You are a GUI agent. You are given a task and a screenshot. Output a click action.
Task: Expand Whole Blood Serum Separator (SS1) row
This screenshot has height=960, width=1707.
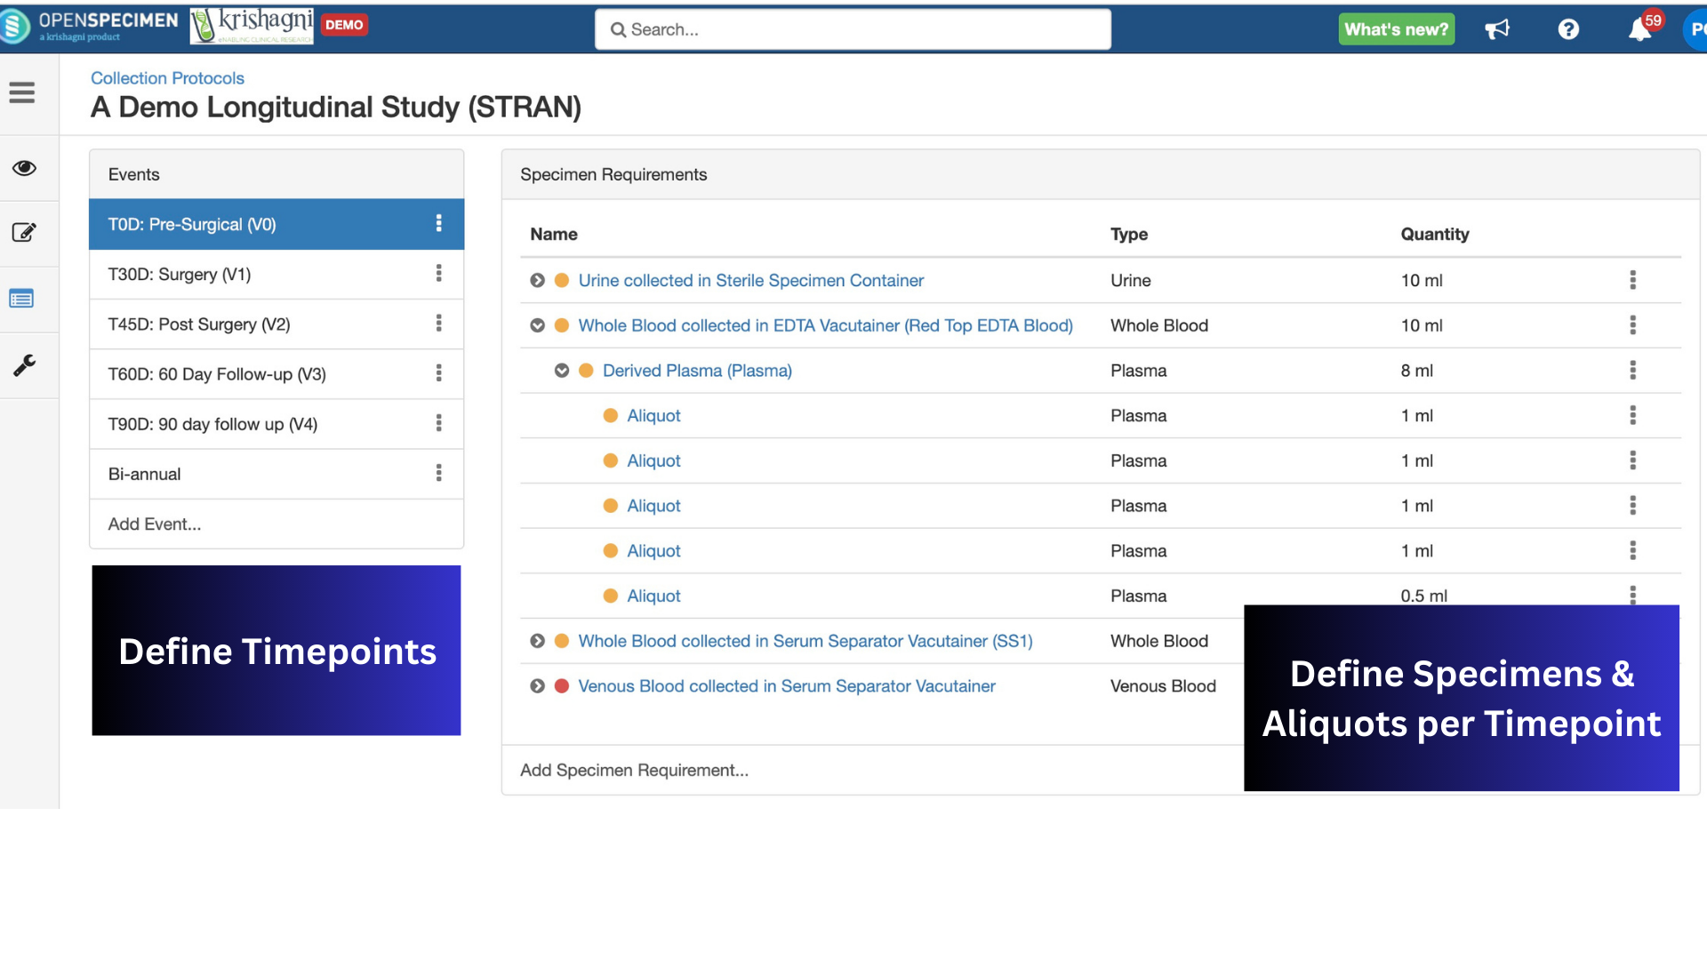[x=537, y=641]
